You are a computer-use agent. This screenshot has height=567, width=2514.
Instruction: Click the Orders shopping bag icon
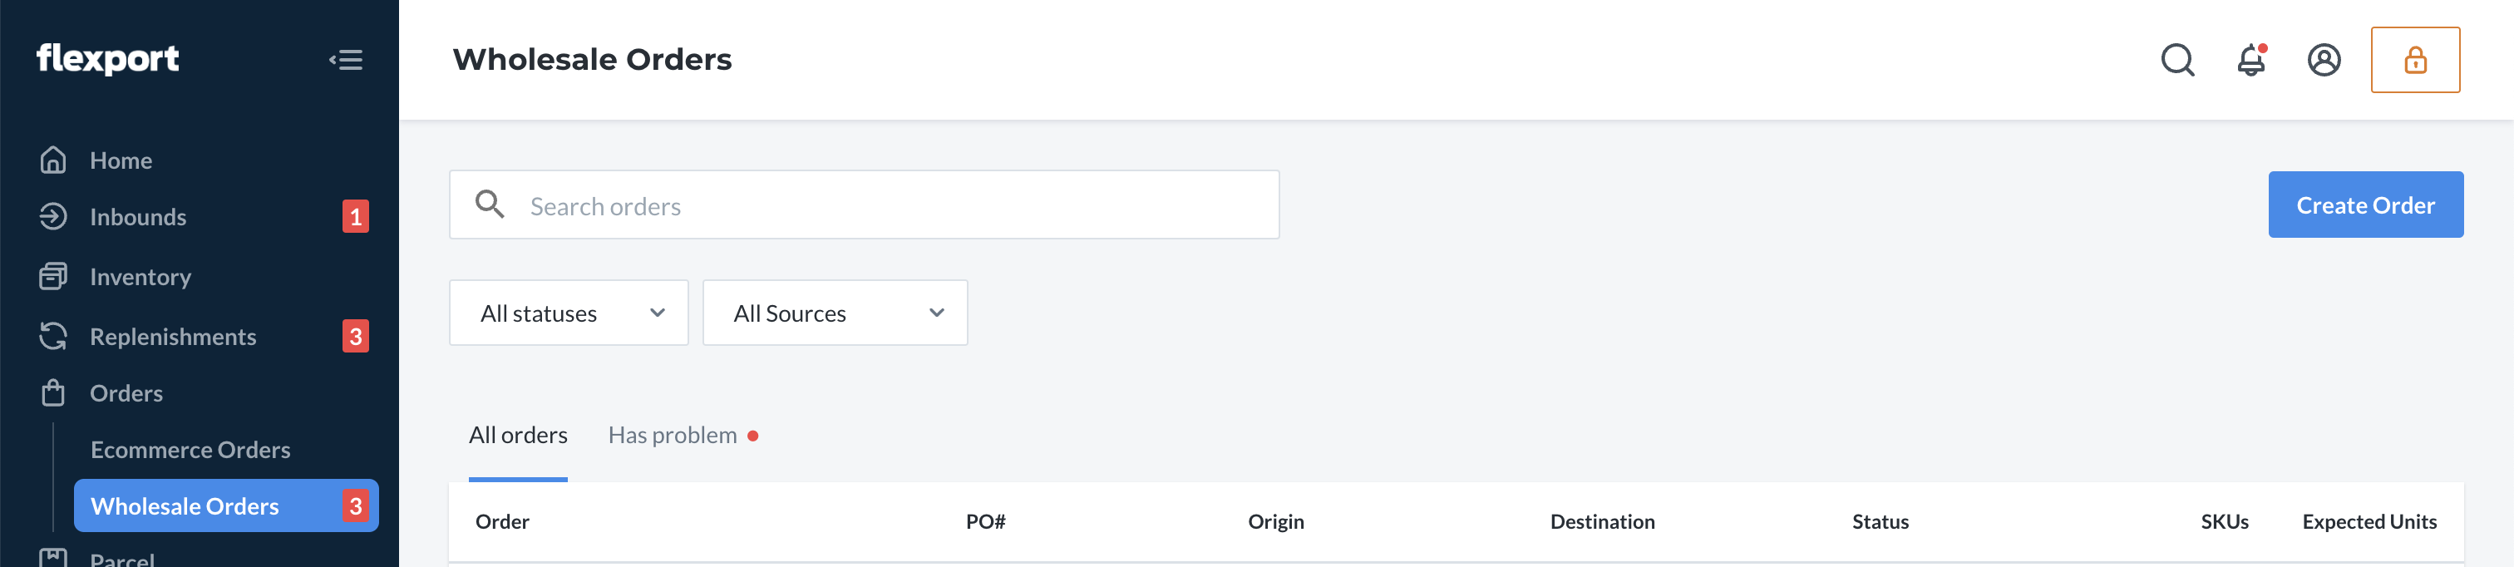point(52,393)
